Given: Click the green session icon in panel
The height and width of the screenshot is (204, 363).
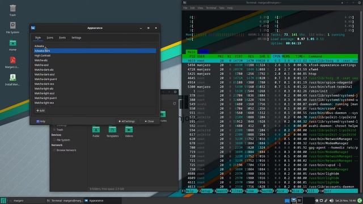Looking at the screenshot, I should (360, 201).
